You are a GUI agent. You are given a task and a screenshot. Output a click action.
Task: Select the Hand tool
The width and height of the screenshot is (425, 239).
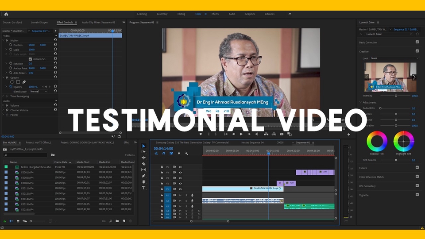pyautogui.click(x=143, y=182)
